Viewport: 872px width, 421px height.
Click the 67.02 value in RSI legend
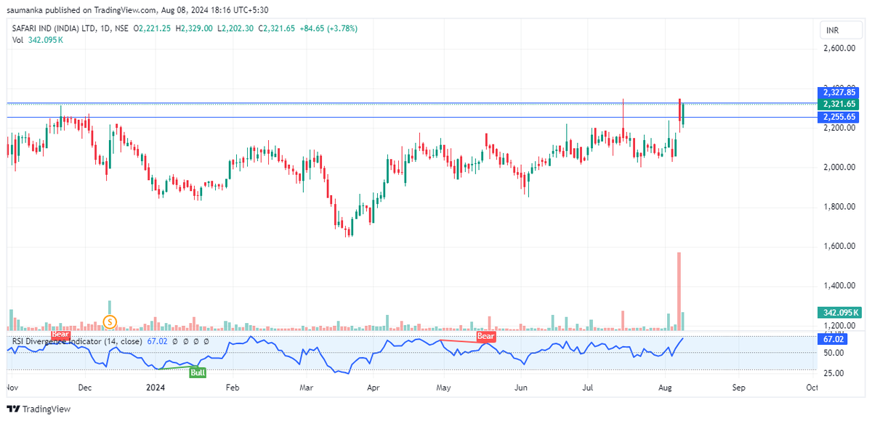point(157,340)
